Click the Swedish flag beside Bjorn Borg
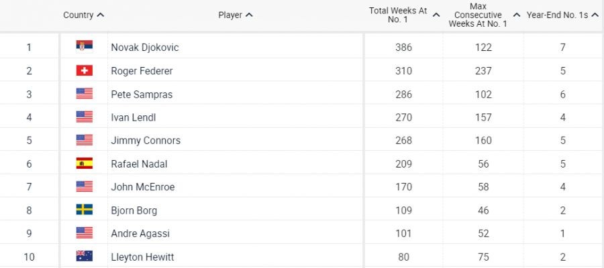The height and width of the screenshot is (268, 604). [x=84, y=210]
